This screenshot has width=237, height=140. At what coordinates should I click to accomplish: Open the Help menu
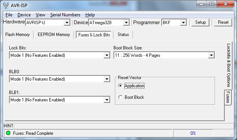pyautogui.click(x=90, y=15)
